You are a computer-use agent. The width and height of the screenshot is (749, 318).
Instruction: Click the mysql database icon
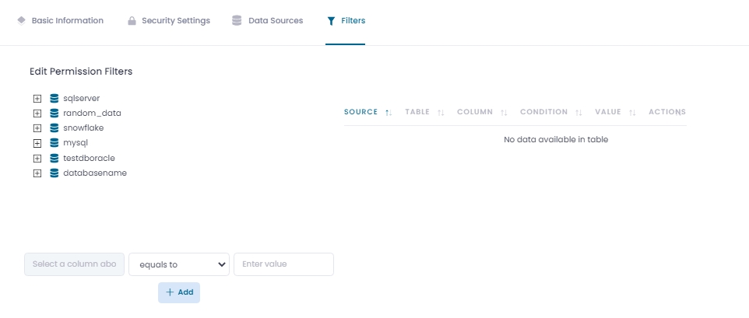(55, 143)
